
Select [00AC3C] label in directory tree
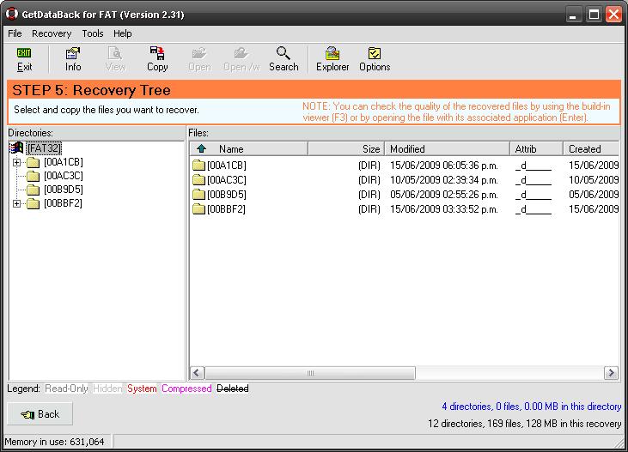click(64, 176)
